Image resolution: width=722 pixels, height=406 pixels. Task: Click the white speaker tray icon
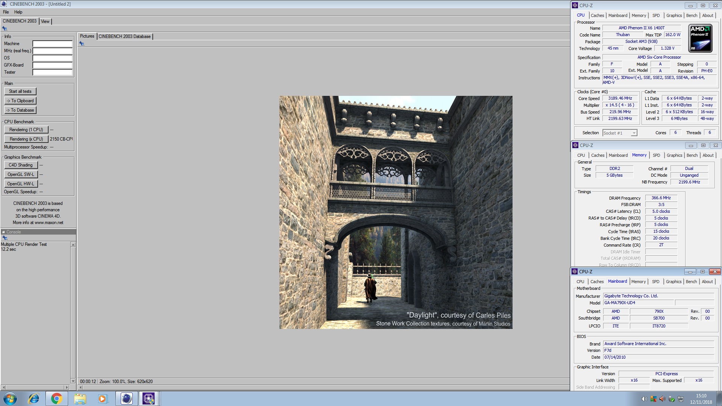pos(644,399)
